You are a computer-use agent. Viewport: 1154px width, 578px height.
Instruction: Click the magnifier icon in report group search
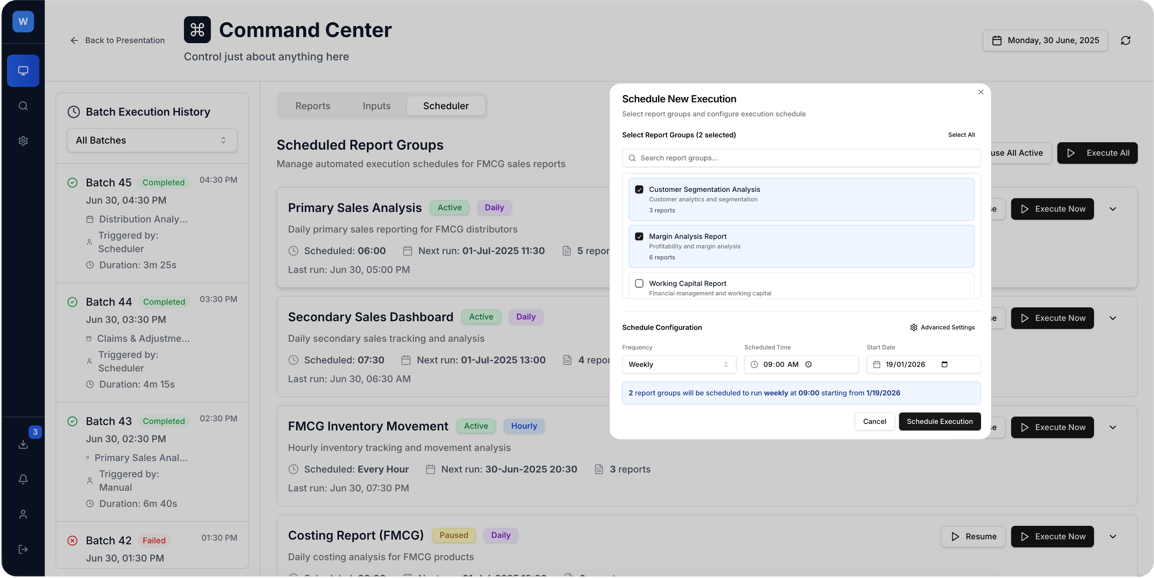632,158
